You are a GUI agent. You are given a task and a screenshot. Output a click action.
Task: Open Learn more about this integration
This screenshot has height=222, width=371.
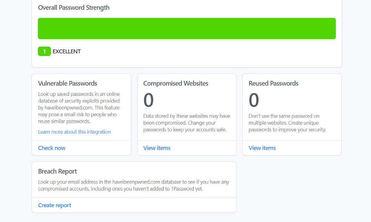tap(74, 132)
